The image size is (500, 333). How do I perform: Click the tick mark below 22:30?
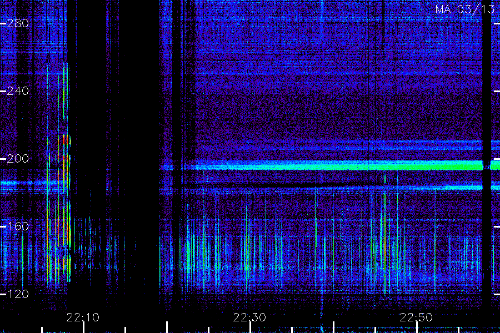click(x=251, y=327)
